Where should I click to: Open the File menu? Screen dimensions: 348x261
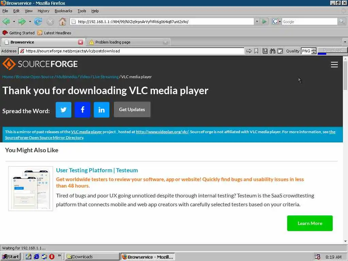coord(5,11)
